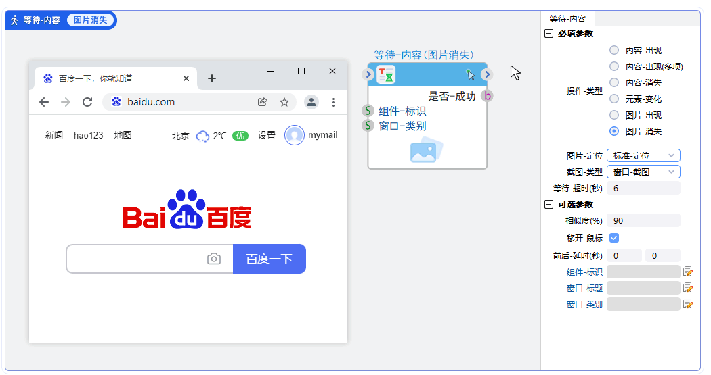This screenshot has height=375, width=711.
Task: Click the 图片消失 badge in header
Action: pos(90,20)
